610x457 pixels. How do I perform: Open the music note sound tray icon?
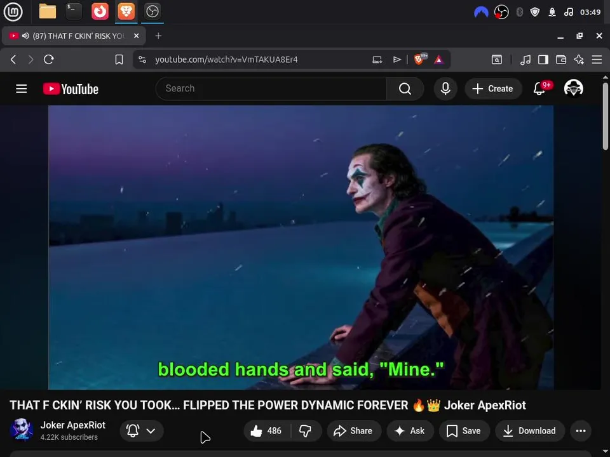click(568, 12)
